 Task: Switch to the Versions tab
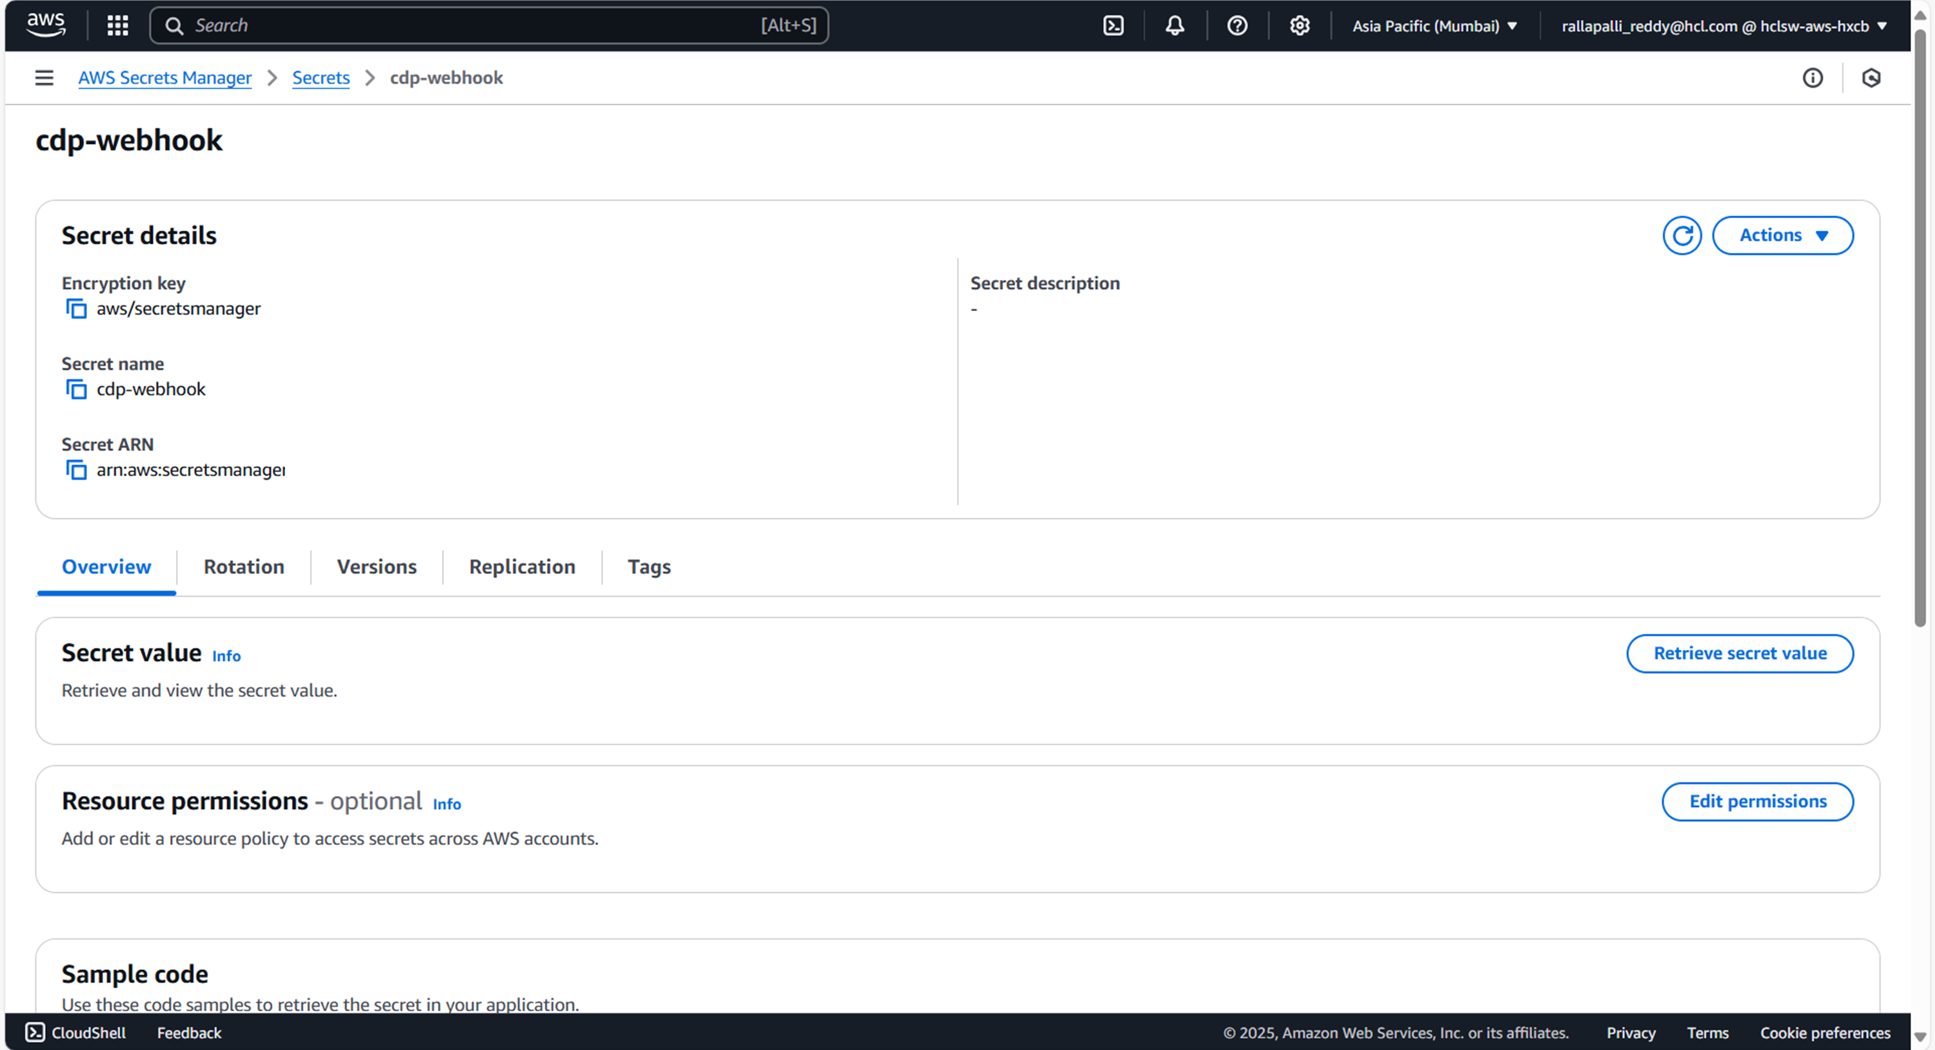coord(376,567)
